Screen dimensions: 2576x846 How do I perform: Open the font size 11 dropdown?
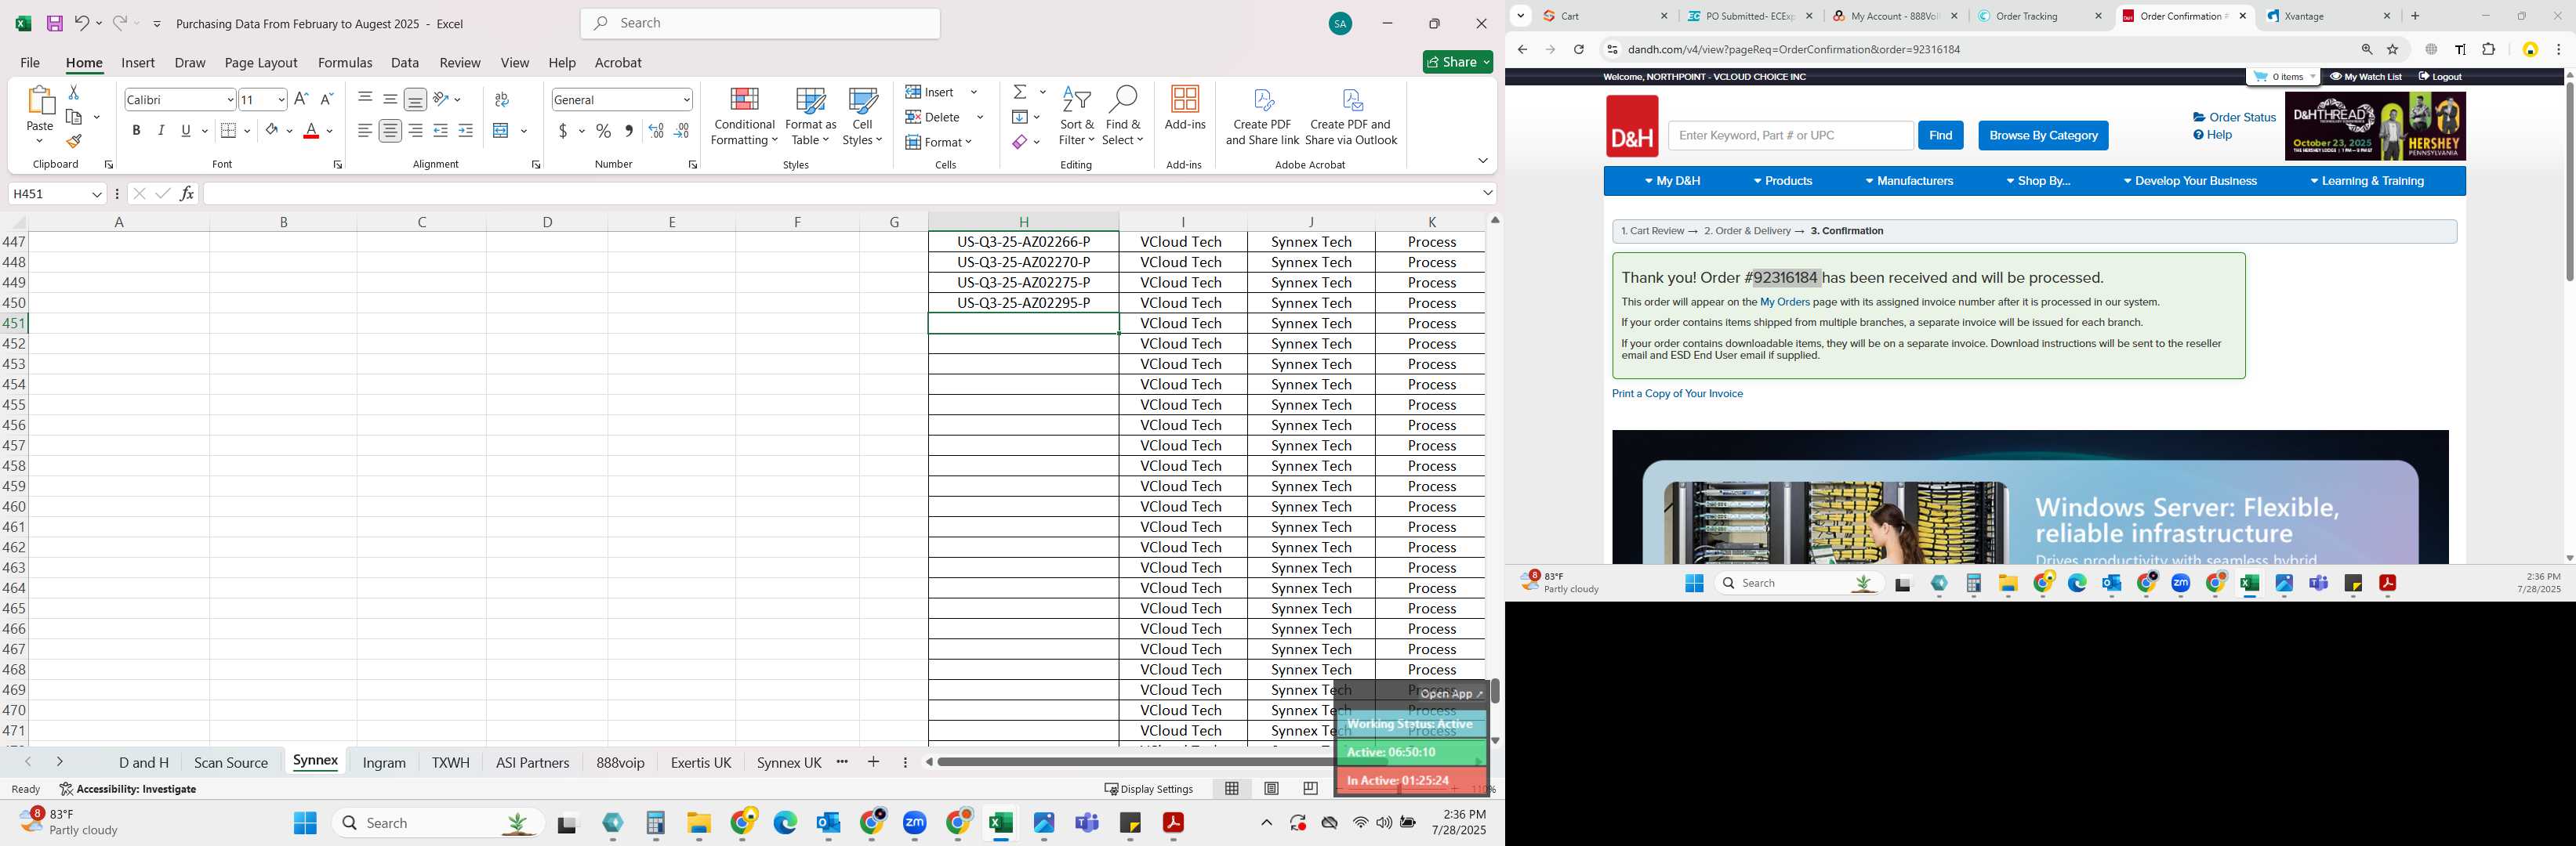click(x=281, y=100)
